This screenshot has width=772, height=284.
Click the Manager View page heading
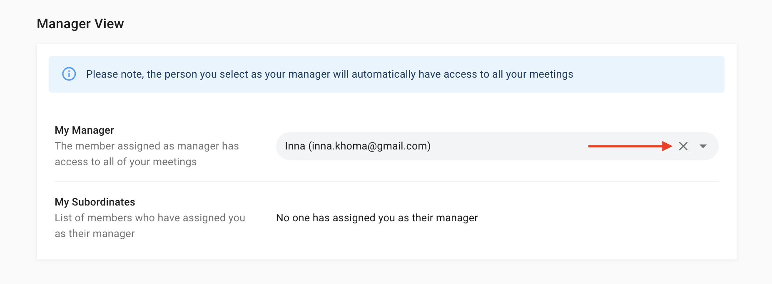tap(80, 24)
